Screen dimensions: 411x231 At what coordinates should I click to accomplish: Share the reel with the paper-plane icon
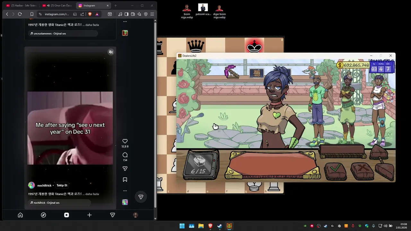(x=125, y=168)
